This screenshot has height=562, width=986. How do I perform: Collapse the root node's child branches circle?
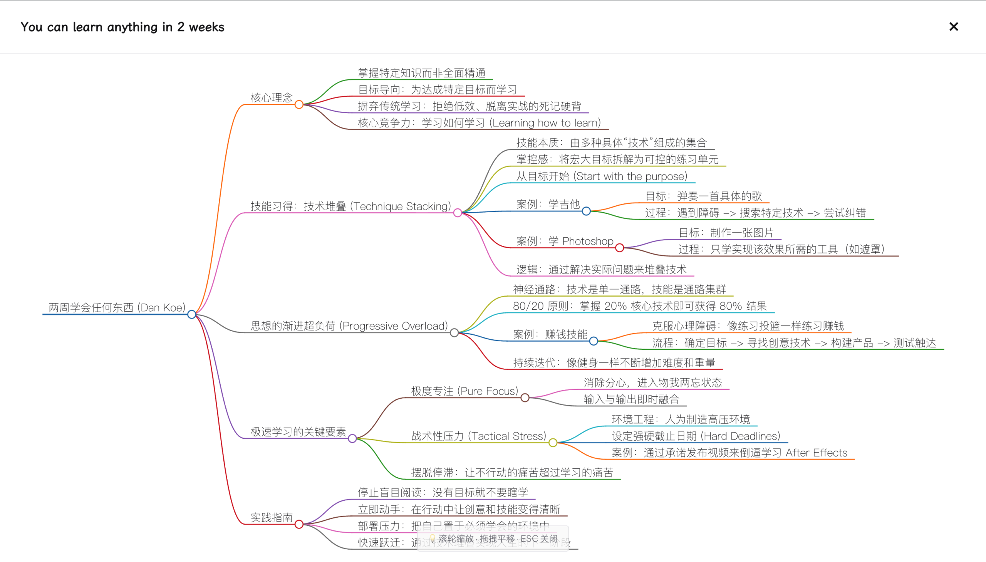[191, 315]
